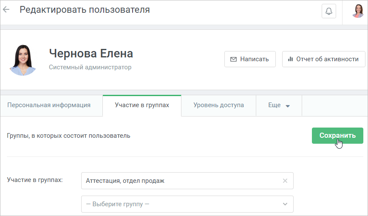
Task: Click the Чернова Елена name heading
Action: click(x=91, y=54)
